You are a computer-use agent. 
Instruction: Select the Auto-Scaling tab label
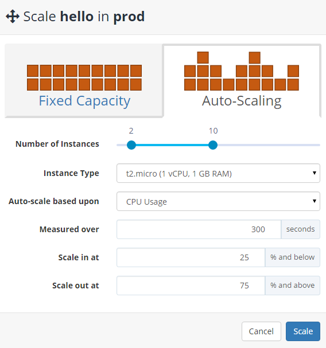(x=242, y=101)
